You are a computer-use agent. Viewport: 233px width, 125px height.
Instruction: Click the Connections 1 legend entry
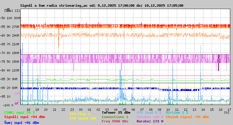[115, 117]
